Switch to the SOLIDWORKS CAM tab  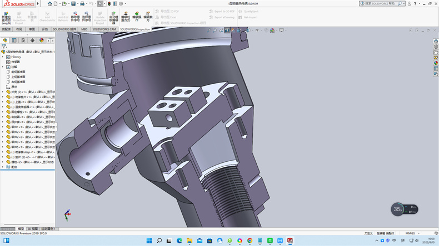click(x=104, y=29)
